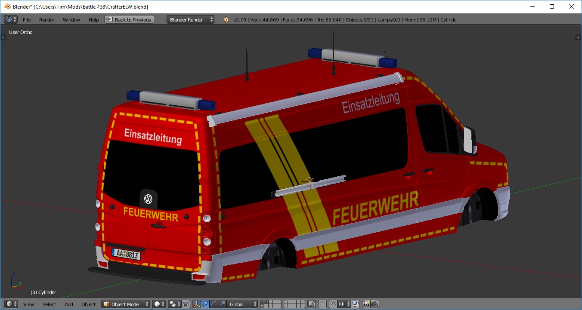Click the OpenGL render animation clapper icon
Viewport: 582px width, 310px height.
pos(375,304)
